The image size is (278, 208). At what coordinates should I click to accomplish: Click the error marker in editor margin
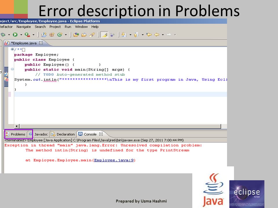(6, 79)
